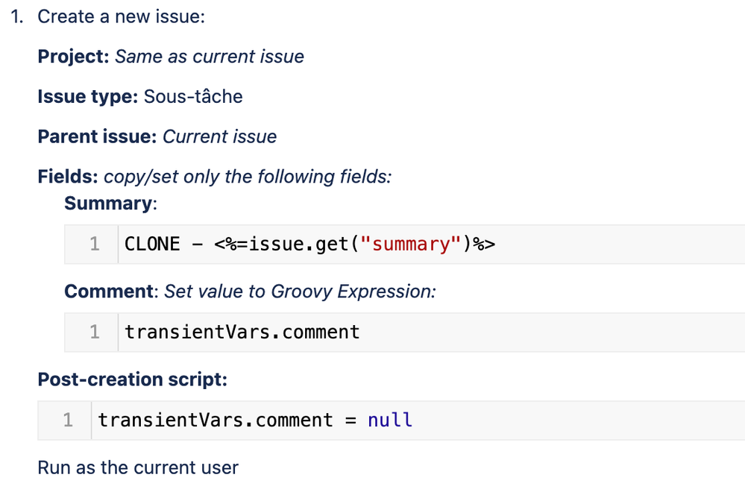The image size is (745, 498).
Task: Click line number 1 of the post-creation script
Action: pos(68,420)
